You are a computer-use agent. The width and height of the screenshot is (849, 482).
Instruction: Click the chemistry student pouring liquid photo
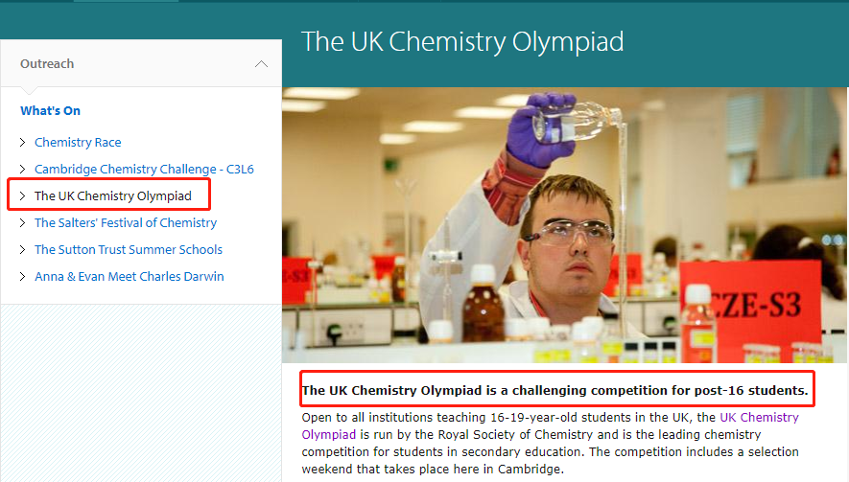coord(565,225)
